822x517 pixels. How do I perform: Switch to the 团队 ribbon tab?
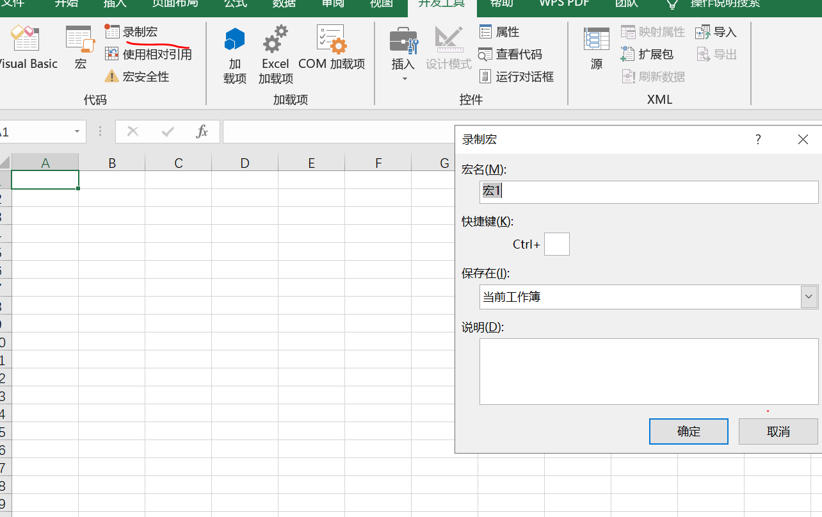[x=626, y=4]
